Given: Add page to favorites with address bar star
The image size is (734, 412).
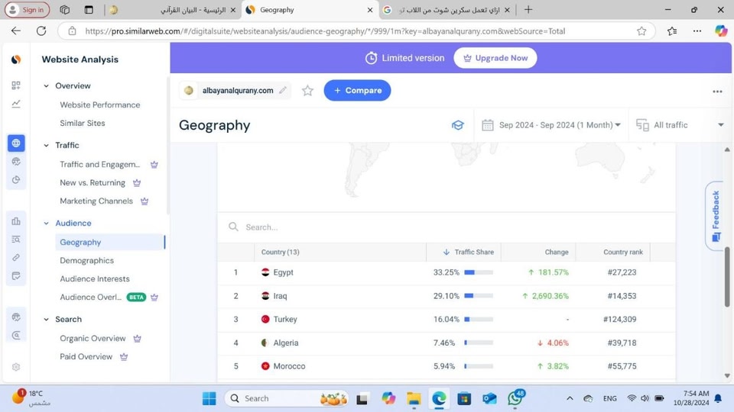Looking at the screenshot, I should pyautogui.click(x=641, y=31).
